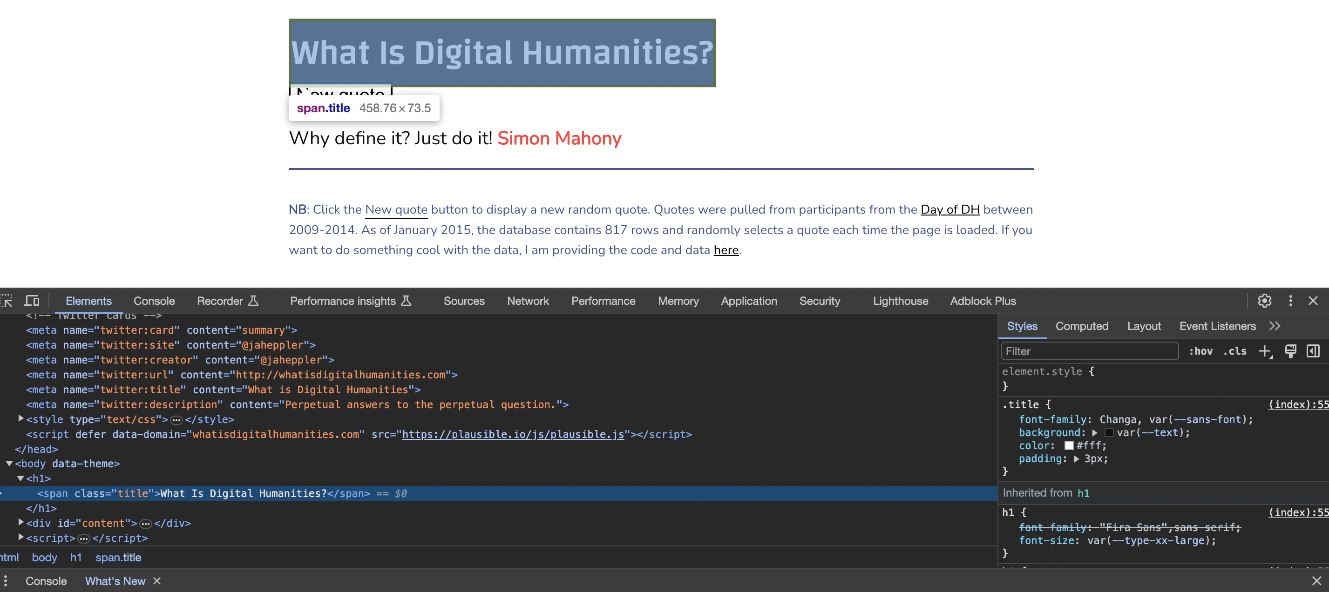The width and height of the screenshot is (1329, 592).
Task: Select the Layout pane tab
Action: tap(1144, 326)
